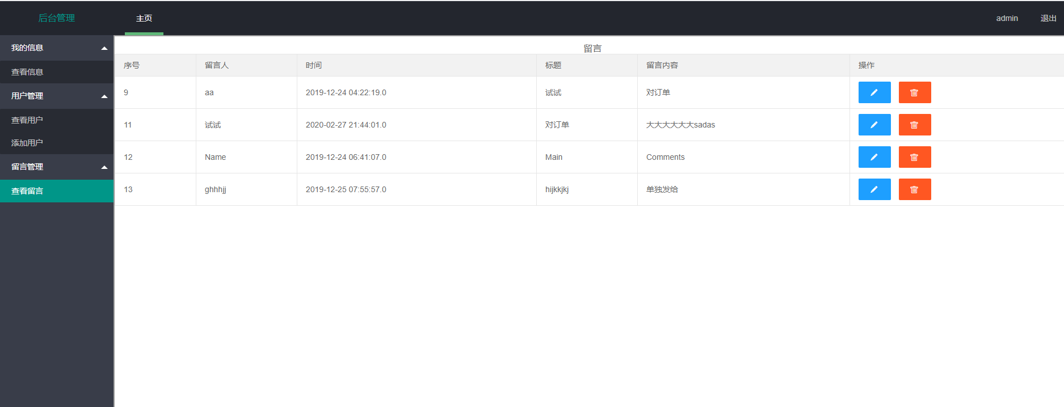The image size is (1064, 407).
Task: Click the admin account link
Action: coord(1007,18)
